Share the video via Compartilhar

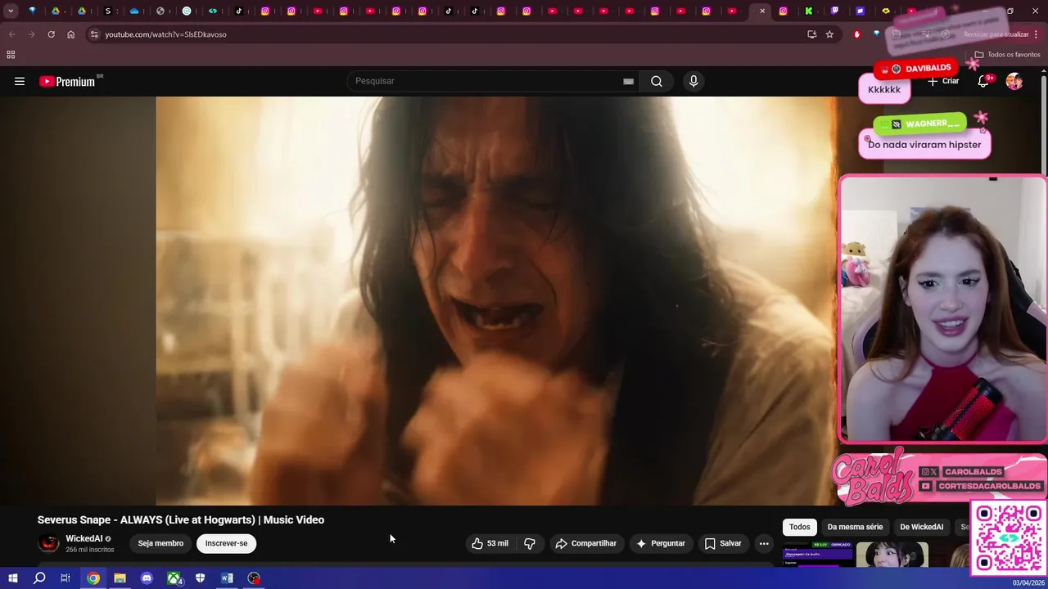click(x=585, y=543)
